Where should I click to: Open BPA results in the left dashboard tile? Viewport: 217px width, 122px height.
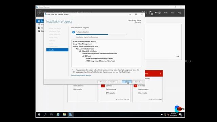[78, 89]
